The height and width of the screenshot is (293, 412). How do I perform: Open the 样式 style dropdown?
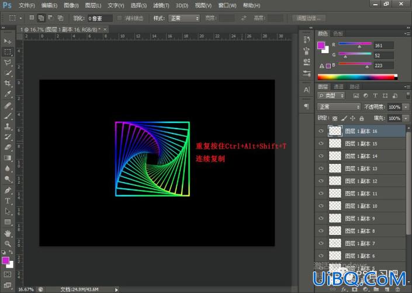pos(184,18)
